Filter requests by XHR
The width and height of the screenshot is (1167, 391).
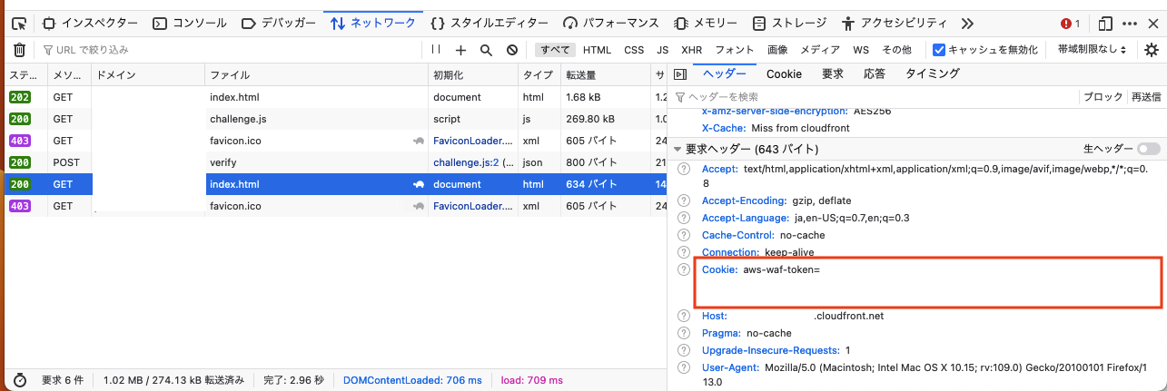(692, 50)
